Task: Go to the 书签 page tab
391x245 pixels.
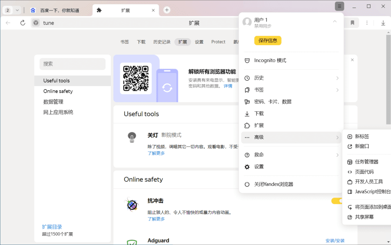Action: click(125, 42)
